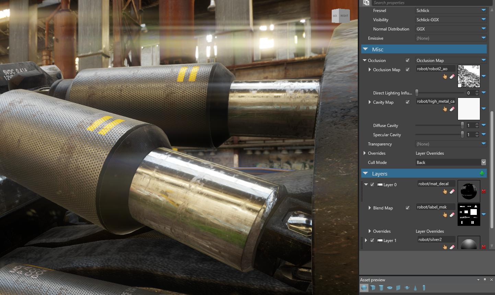The height and width of the screenshot is (295, 495).
Task: Choose the cone preview primitive
Action: pyautogui.click(x=415, y=288)
